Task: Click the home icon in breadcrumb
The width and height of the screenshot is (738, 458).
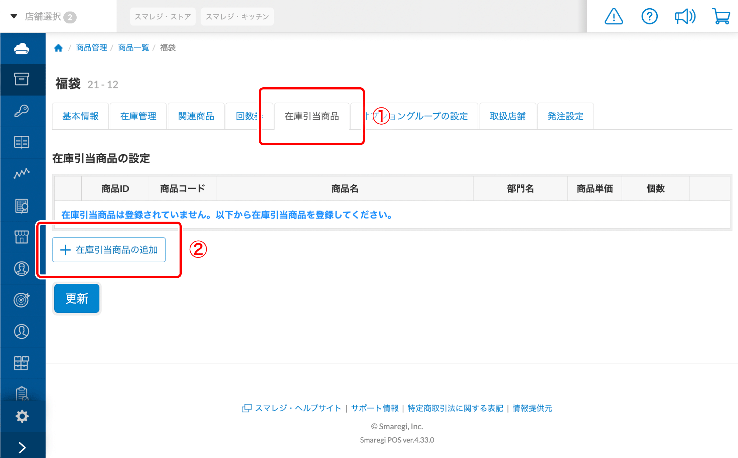Action: tap(58, 47)
